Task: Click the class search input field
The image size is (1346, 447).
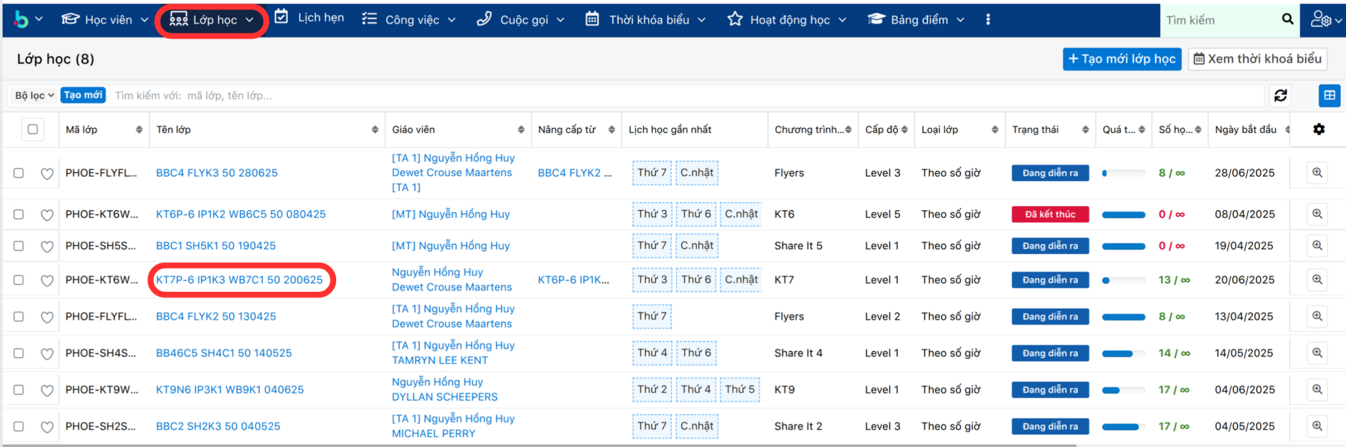Action: tap(679, 96)
